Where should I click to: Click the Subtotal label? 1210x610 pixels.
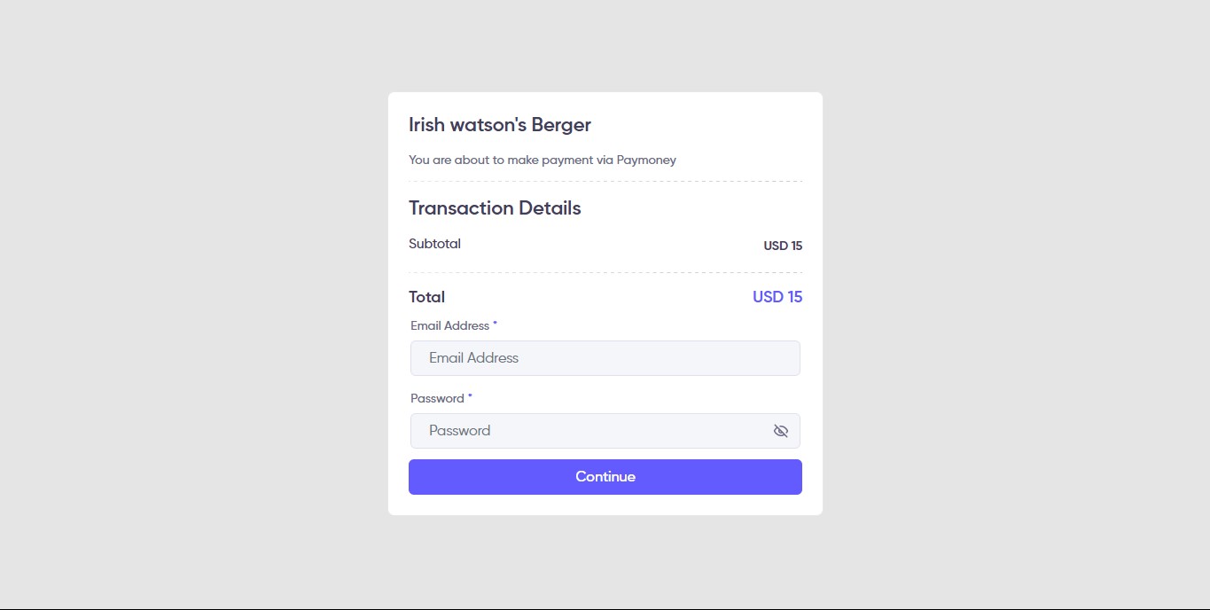pyautogui.click(x=434, y=244)
